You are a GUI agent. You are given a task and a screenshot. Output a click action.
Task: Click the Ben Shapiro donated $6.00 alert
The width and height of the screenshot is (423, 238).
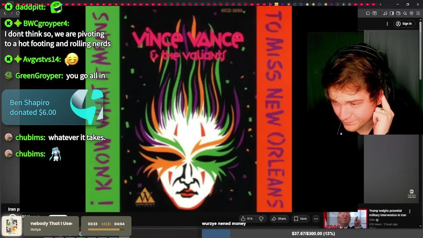pos(53,107)
